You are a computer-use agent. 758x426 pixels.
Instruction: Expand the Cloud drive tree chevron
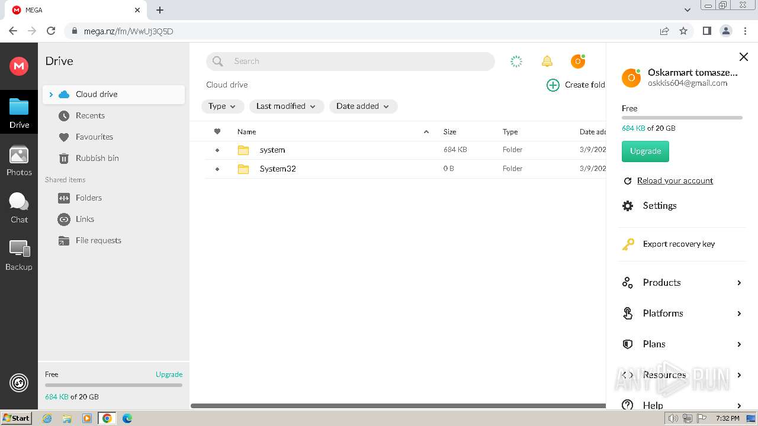click(51, 95)
